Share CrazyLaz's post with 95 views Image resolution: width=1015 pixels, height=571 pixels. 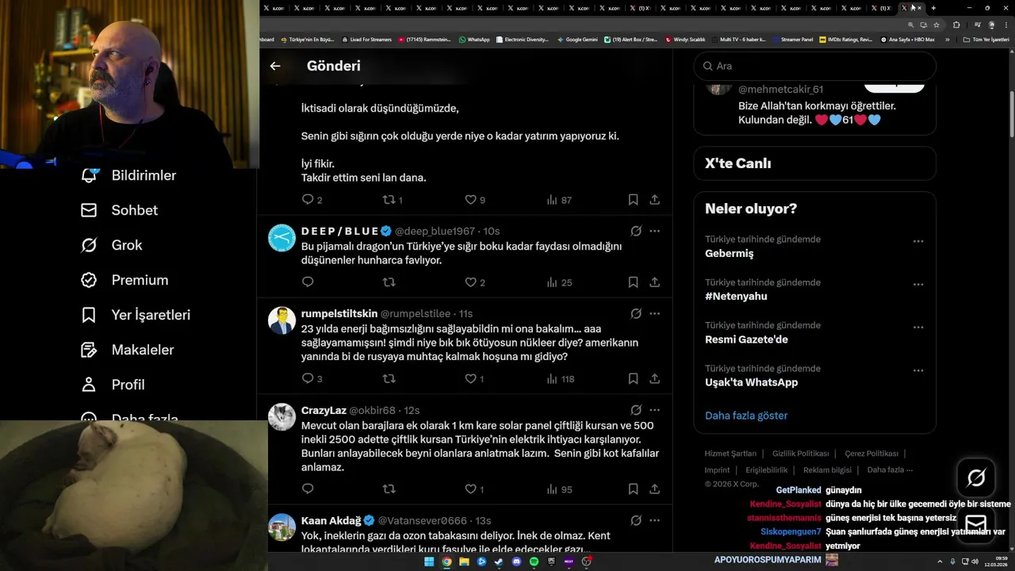655,489
